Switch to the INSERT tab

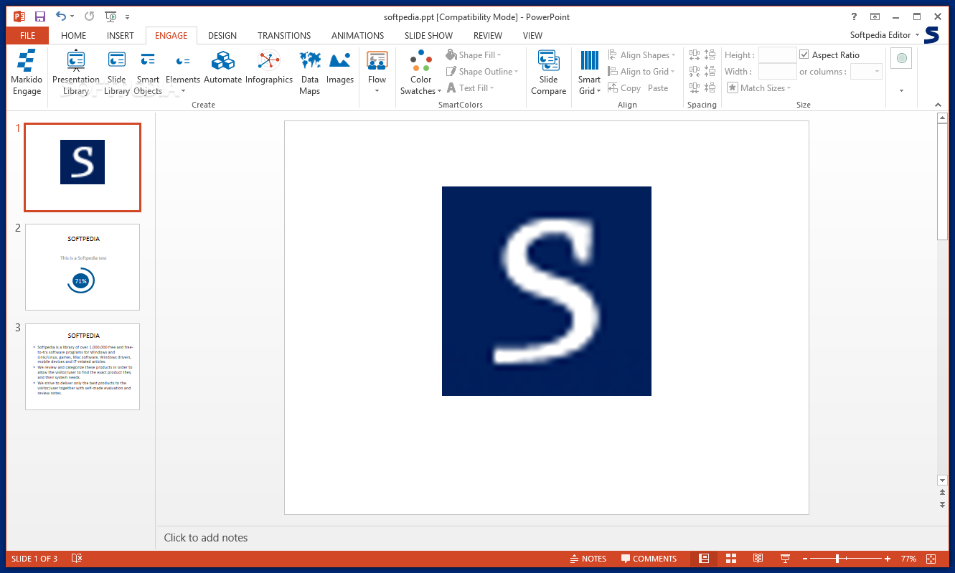[x=121, y=35]
